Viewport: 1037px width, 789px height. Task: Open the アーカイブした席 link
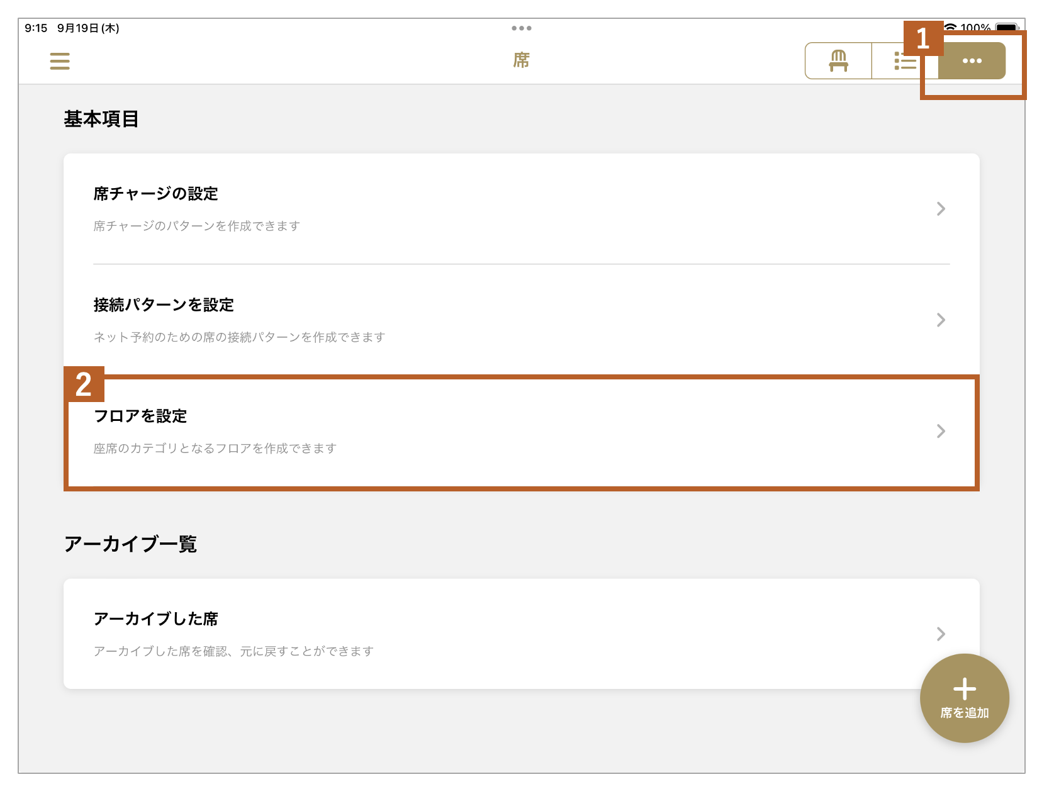(x=156, y=619)
